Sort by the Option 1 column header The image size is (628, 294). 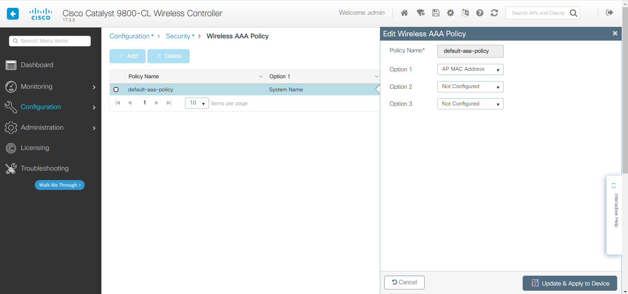[x=280, y=76]
